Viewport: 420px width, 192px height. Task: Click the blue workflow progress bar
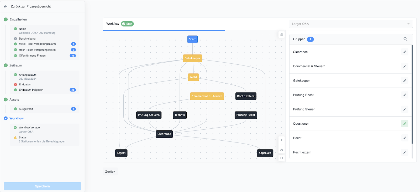tap(164, 31)
